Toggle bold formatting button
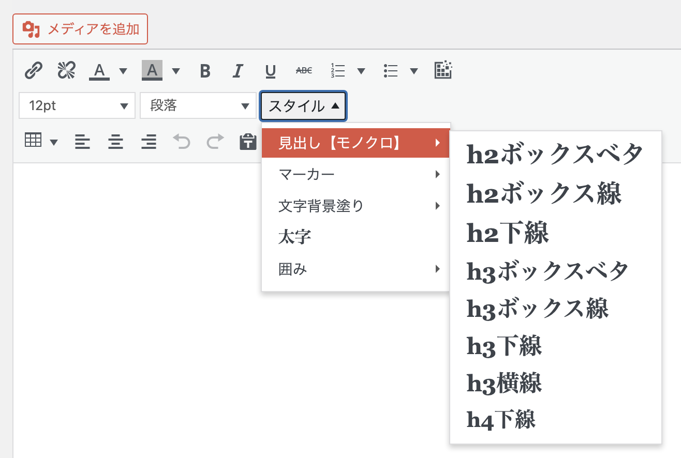681x458 pixels. (205, 71)
